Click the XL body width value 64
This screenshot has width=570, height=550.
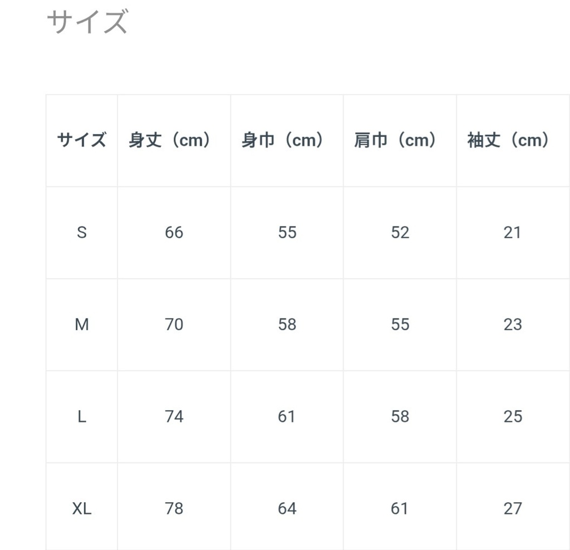pyautogui.click(x=287, y=509)
